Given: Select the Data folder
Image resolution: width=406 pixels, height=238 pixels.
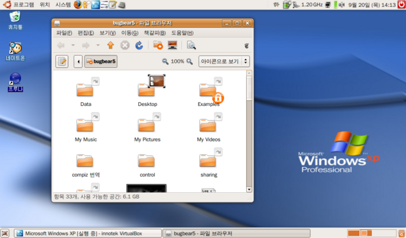Looking at the screenshot, I should (86, 91).
